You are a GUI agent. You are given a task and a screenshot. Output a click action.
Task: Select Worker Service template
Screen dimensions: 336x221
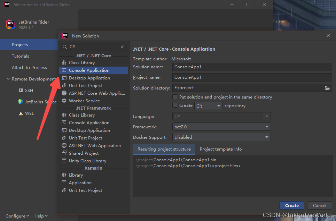click(x=93, y=101)
